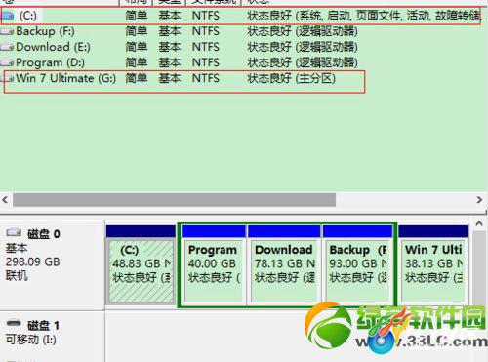
Task: Click the Backup (F:) drive icon
Action: [7, 31]
